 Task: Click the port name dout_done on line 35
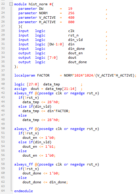pos(77,62)
